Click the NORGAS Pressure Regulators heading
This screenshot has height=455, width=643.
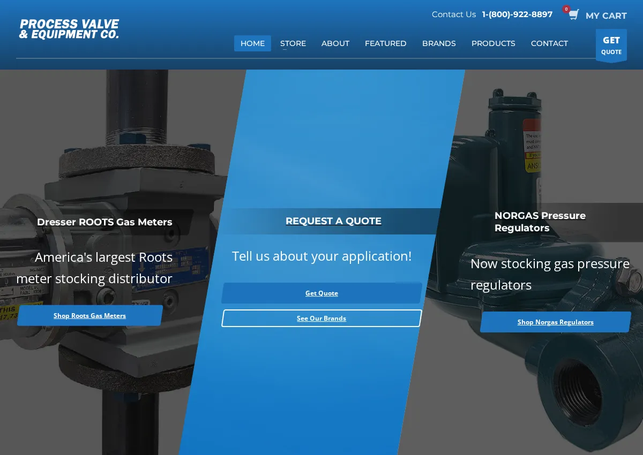coord(540,222)
